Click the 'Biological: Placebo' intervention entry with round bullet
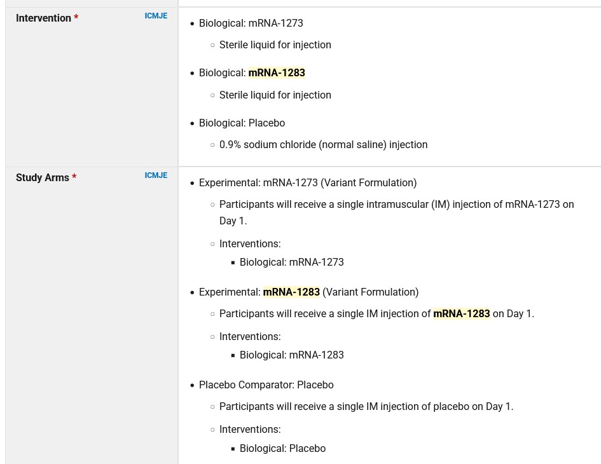This screenshot has height=464, width=601. click(242, 123)
